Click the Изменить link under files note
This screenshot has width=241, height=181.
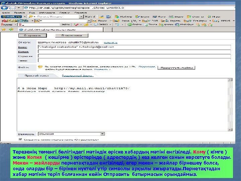(102, 69)
